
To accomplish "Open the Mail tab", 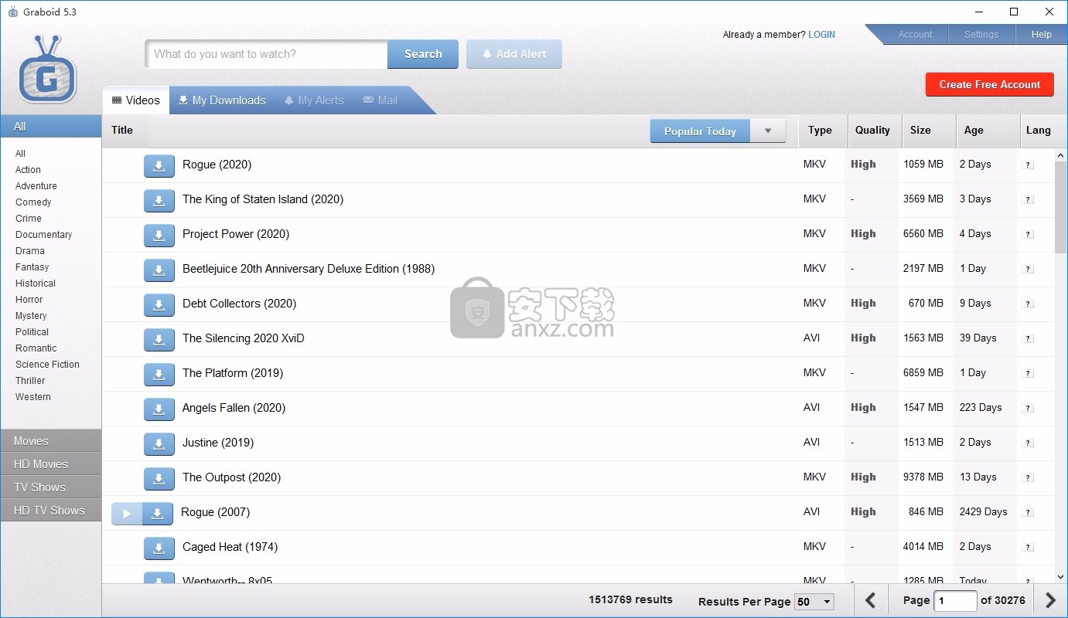I will click(x=380, y=100).
